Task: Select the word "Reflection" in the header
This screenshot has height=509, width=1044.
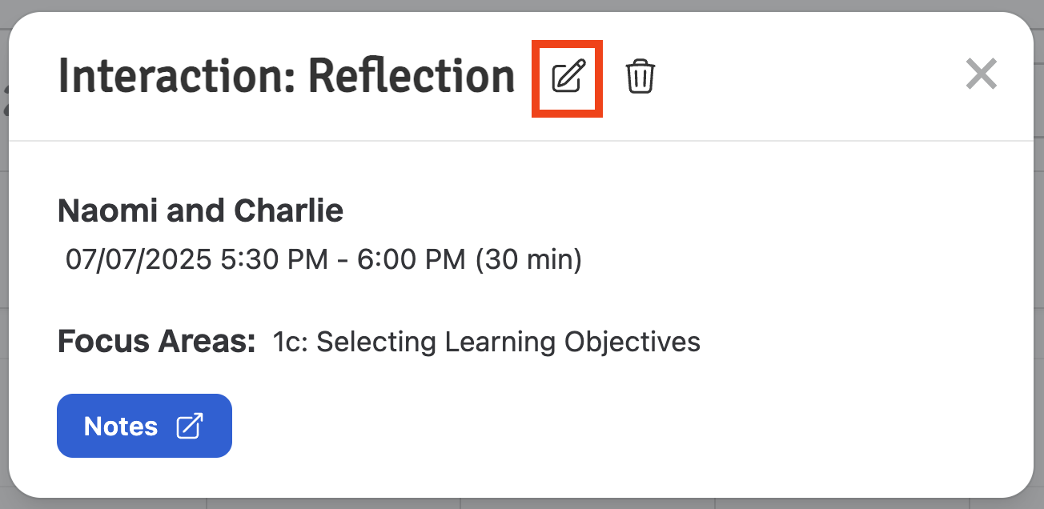Action: tap(412, 77)
